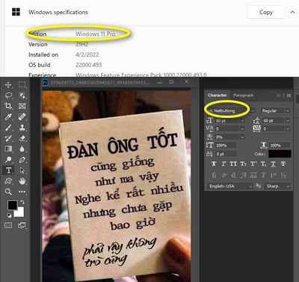299x282 pixels.
Task: Toggle Quick Mask mode
Action: pyautogui.click(x=8, y=225)
